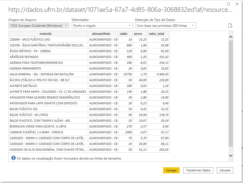This screenshot has width=243, height=183.
Task: Open the Detecção de Tipo de Dados dropdown
Action: [x=166, y=25]
